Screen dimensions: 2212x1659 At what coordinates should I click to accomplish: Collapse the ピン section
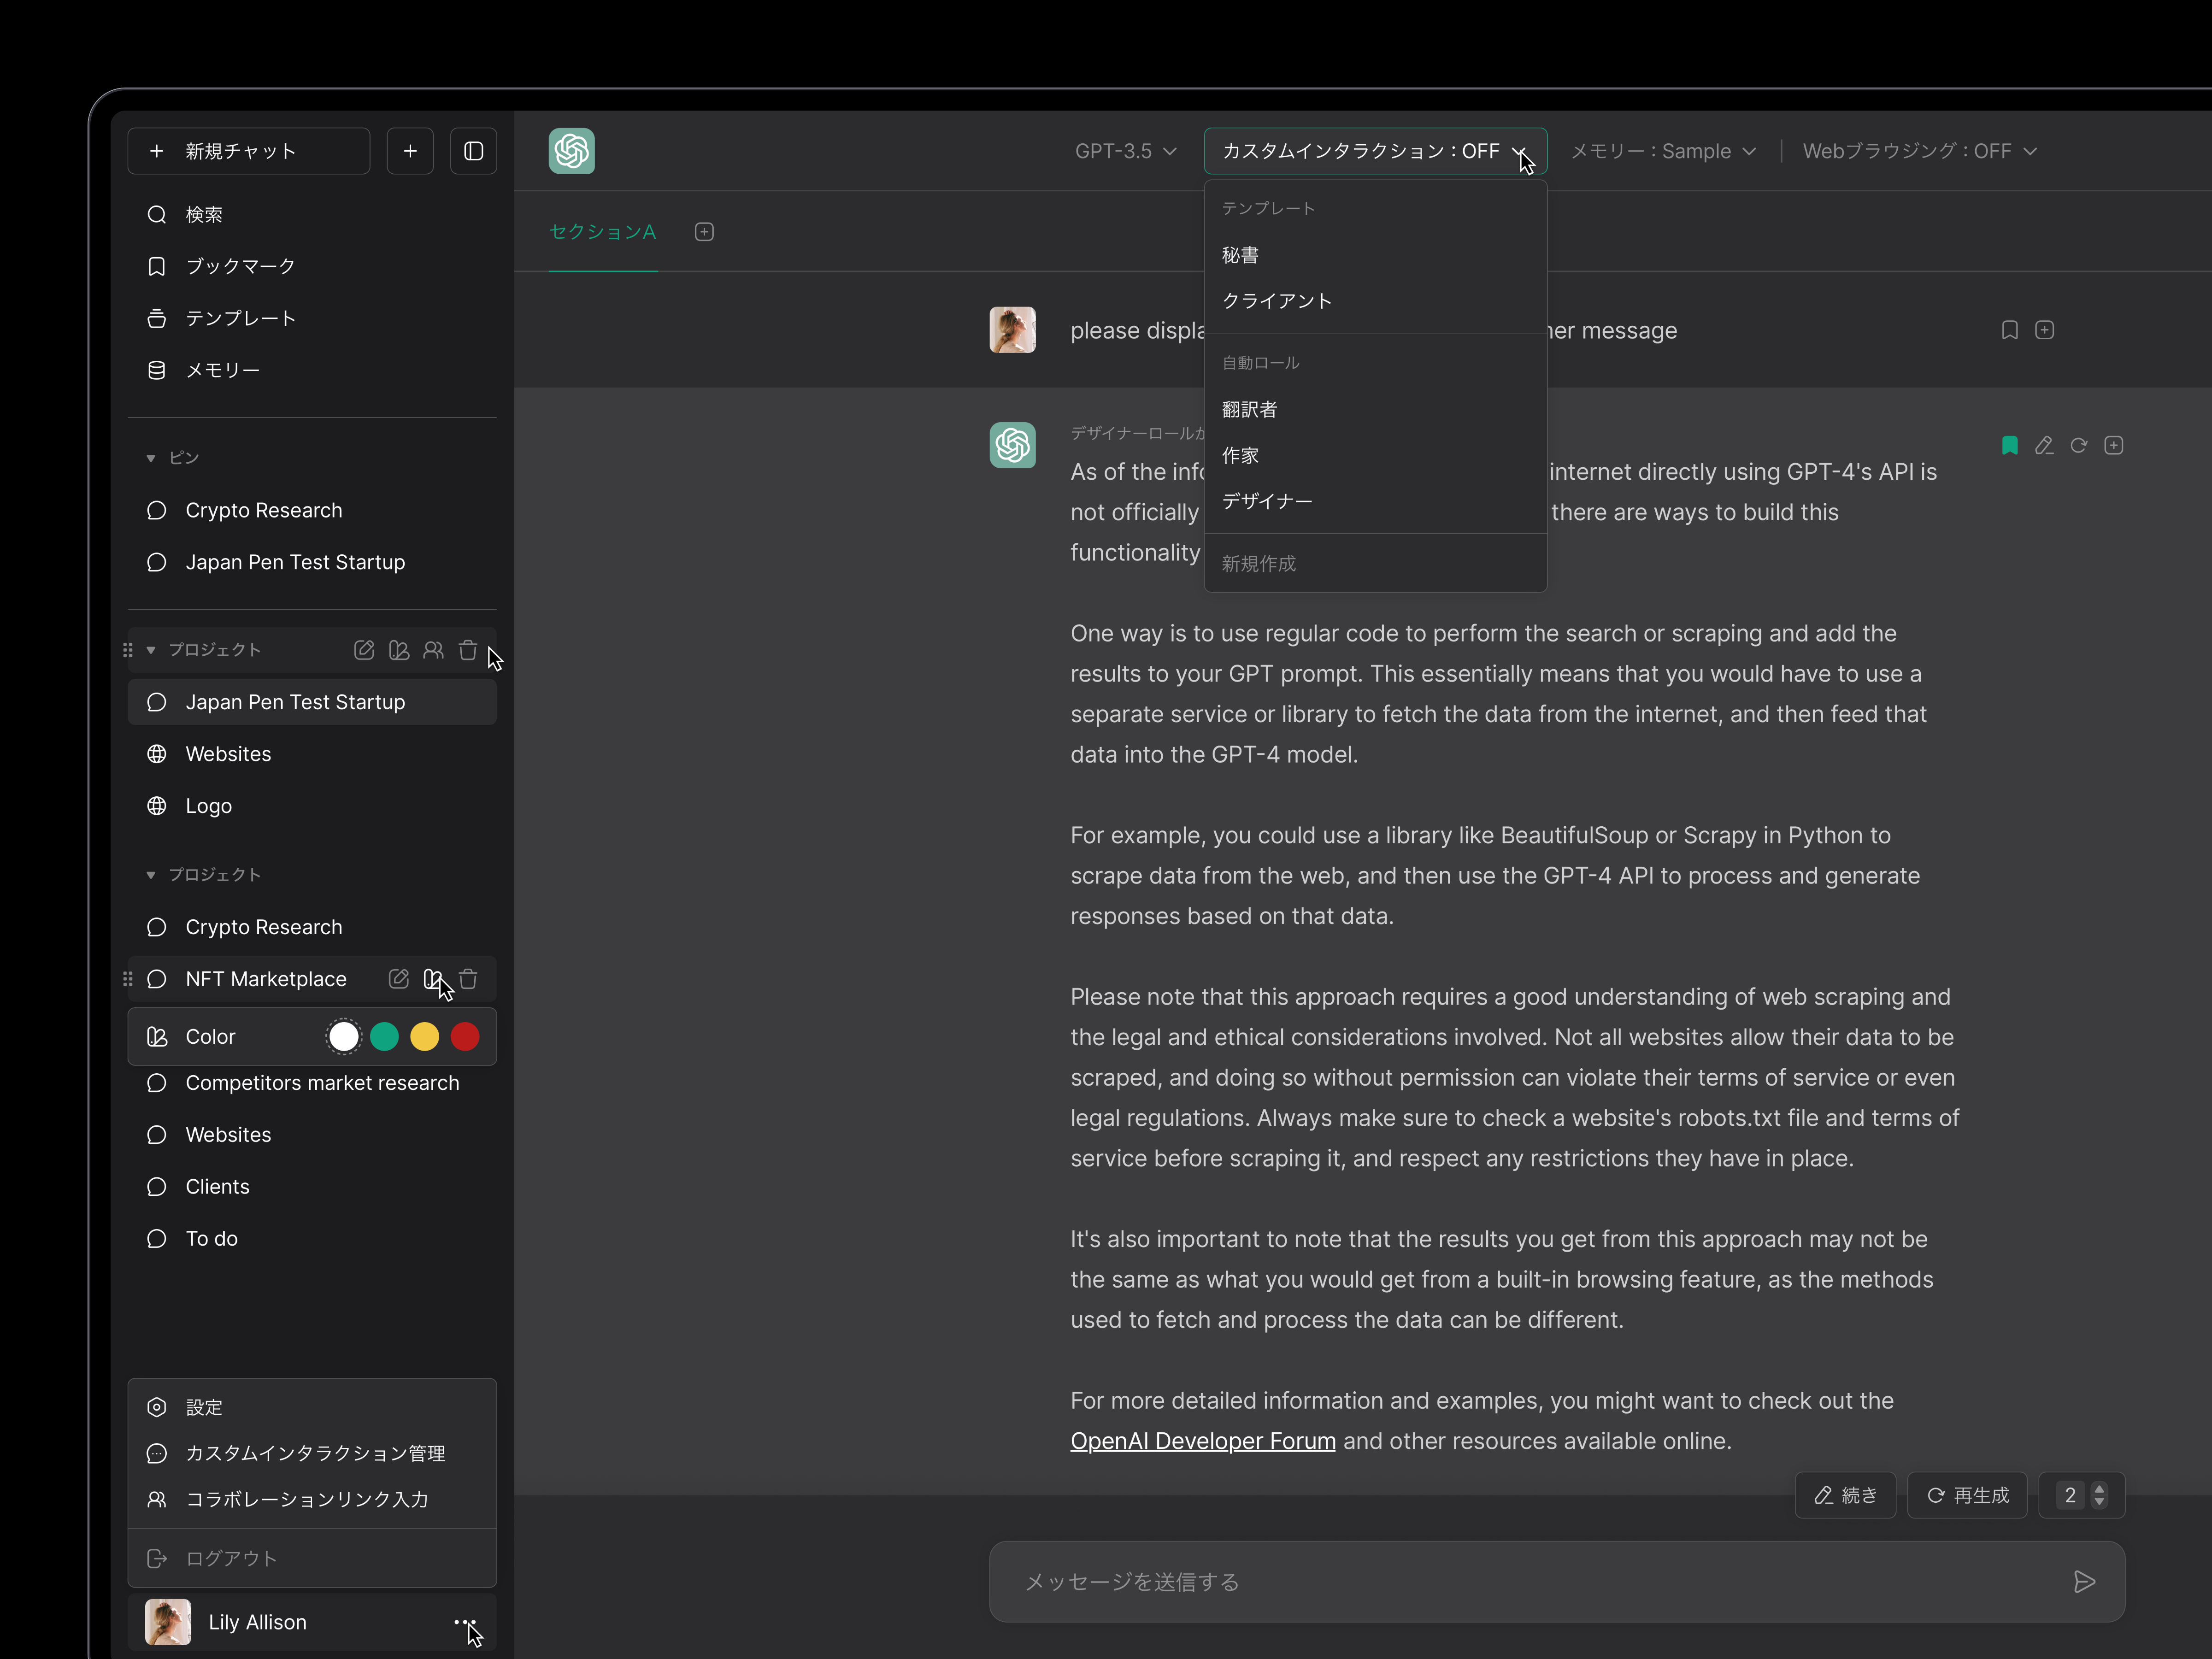coord(151,458)
